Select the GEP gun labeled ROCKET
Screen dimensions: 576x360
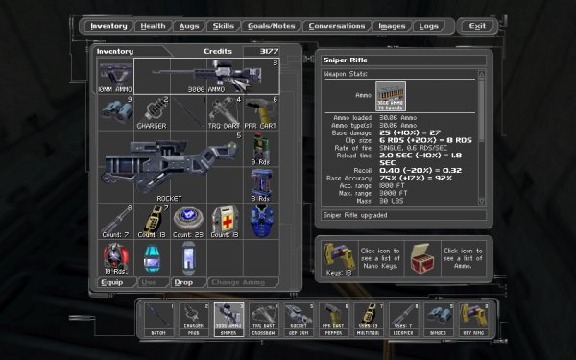click(x=170, y=167)
